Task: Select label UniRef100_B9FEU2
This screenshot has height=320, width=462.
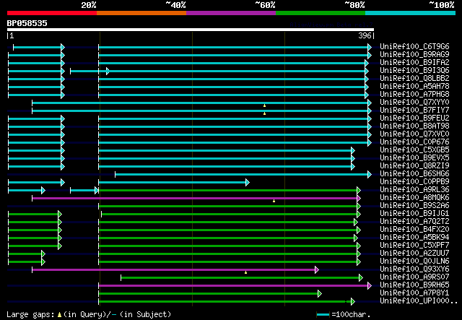Action: point(414,118)
